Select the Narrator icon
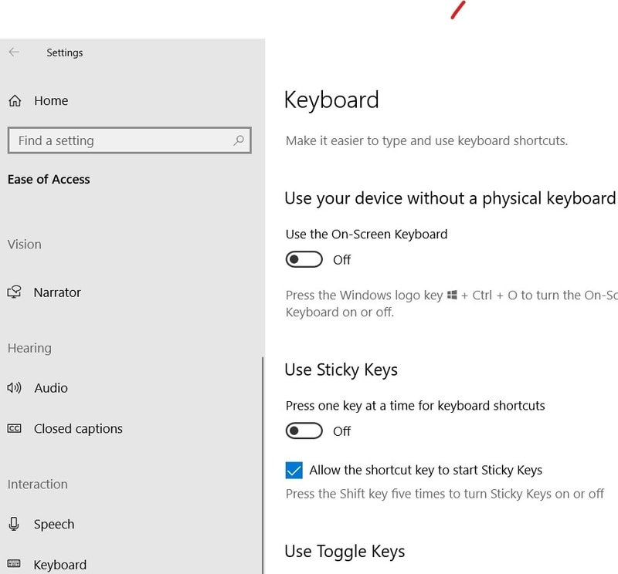 14,292
